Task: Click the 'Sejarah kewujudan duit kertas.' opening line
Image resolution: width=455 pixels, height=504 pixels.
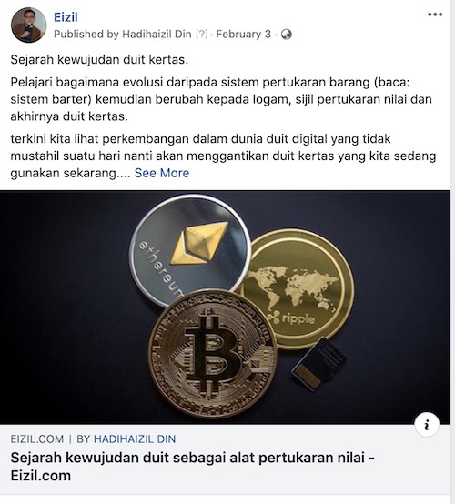Action: (99, 60)
